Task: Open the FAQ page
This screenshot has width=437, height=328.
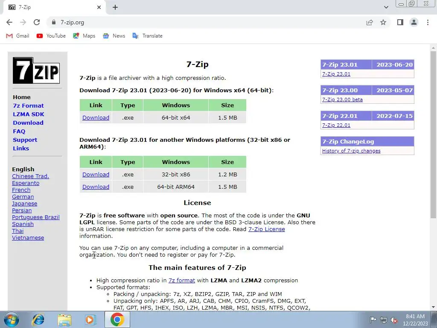Action: coord(19,132)
